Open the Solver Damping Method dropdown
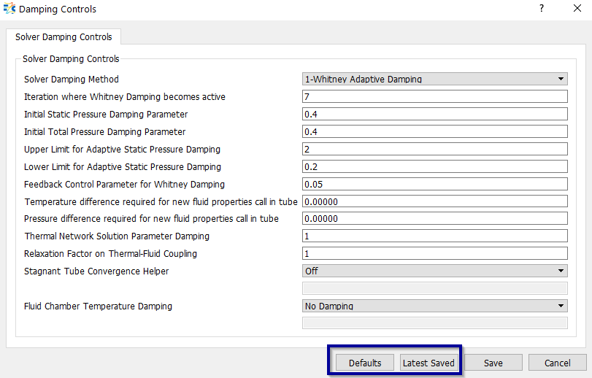The height and width of the screenshot is (378, 592). (435, 79)
